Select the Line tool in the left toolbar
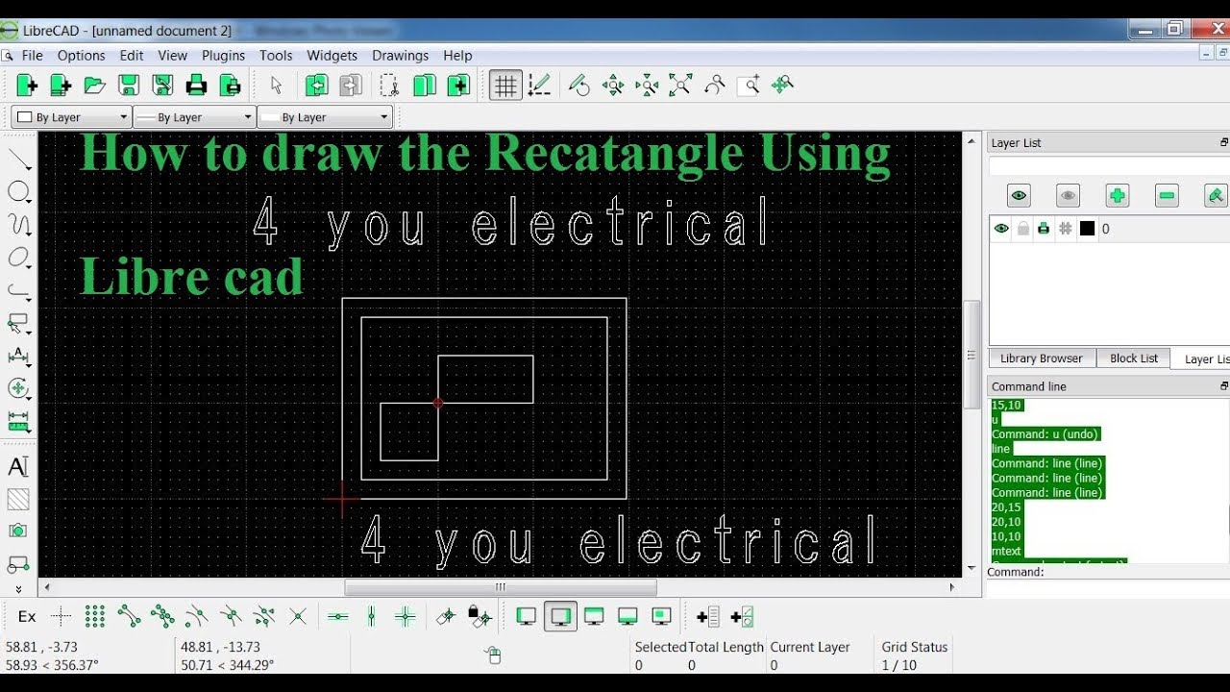This screenshot has width=1230, height=692. click(19, 160)
